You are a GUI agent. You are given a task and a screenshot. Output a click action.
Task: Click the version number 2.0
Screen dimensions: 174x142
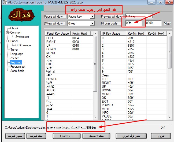163,128
